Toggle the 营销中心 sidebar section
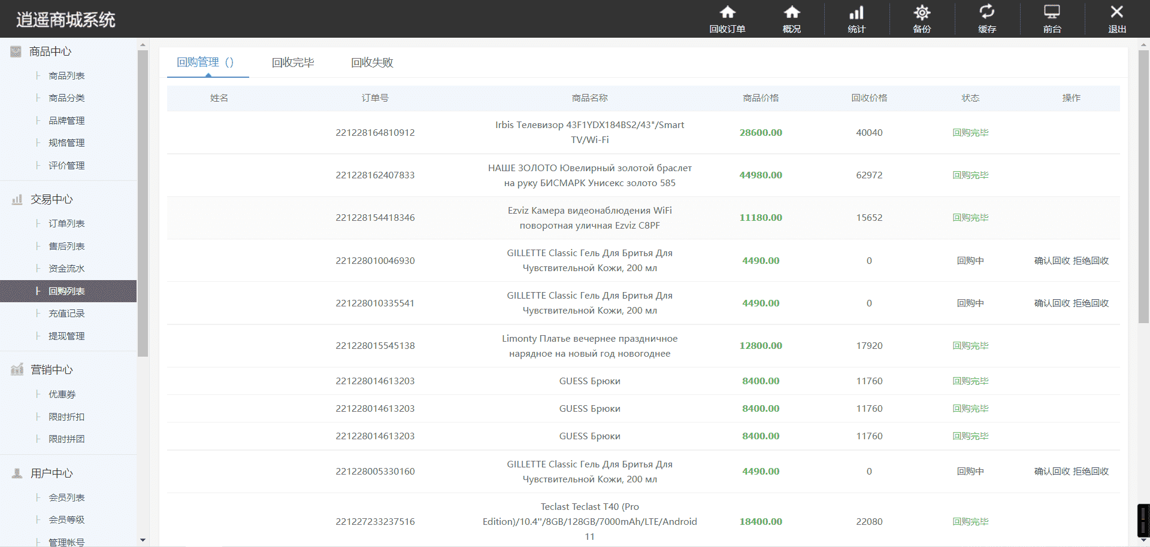Viewport: 1150px width, 547px height. tap(52, 370)
